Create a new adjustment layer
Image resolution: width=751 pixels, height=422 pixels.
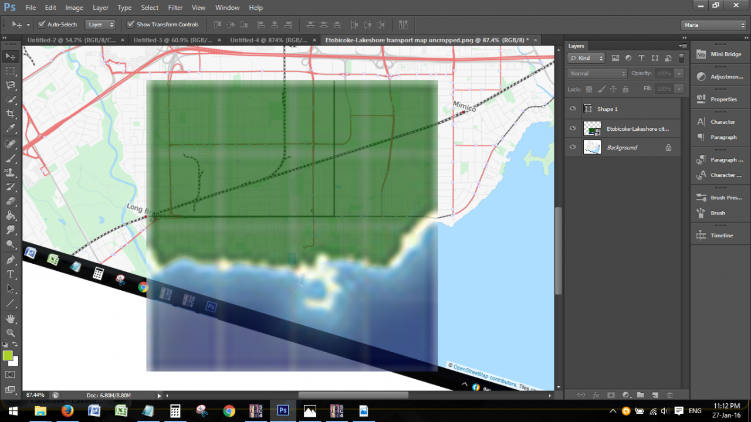coord(625,395)
